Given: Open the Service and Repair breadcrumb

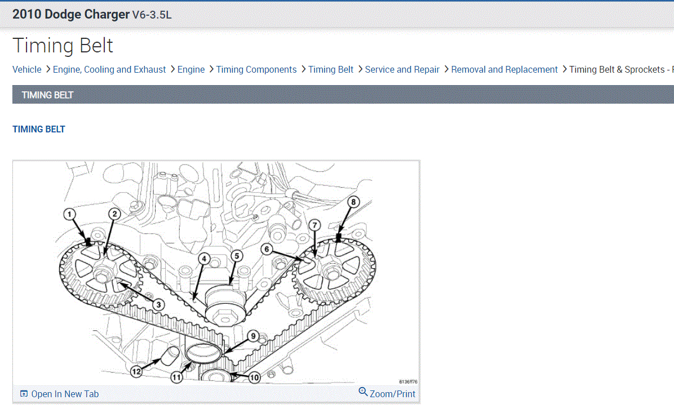Looking at the screenshot, I should [x=402, y=70].
